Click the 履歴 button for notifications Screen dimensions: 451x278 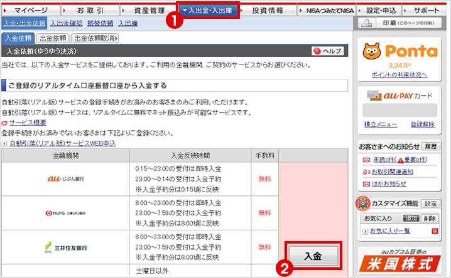coord(432,146)
